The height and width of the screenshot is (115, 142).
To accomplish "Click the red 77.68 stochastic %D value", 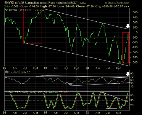I will [63, 92].
